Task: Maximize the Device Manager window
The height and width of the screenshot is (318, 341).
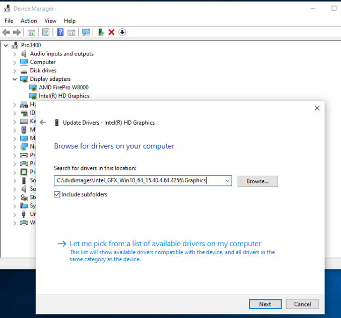Action: point(334,8)
